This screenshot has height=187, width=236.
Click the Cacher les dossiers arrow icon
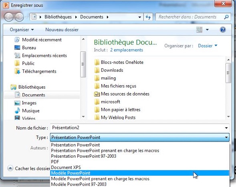click(x=10, y=168)
